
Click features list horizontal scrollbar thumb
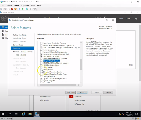[58, 85]
